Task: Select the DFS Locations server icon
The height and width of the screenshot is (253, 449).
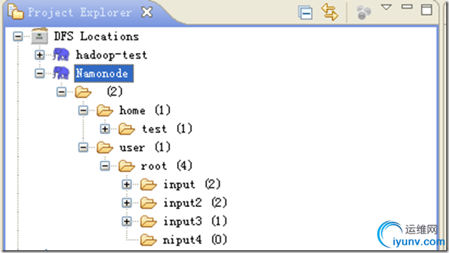Action: tap(40, 36)
